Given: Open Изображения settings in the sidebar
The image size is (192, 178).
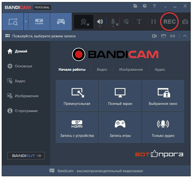Looking at the screenshot, I should point(23,96).
